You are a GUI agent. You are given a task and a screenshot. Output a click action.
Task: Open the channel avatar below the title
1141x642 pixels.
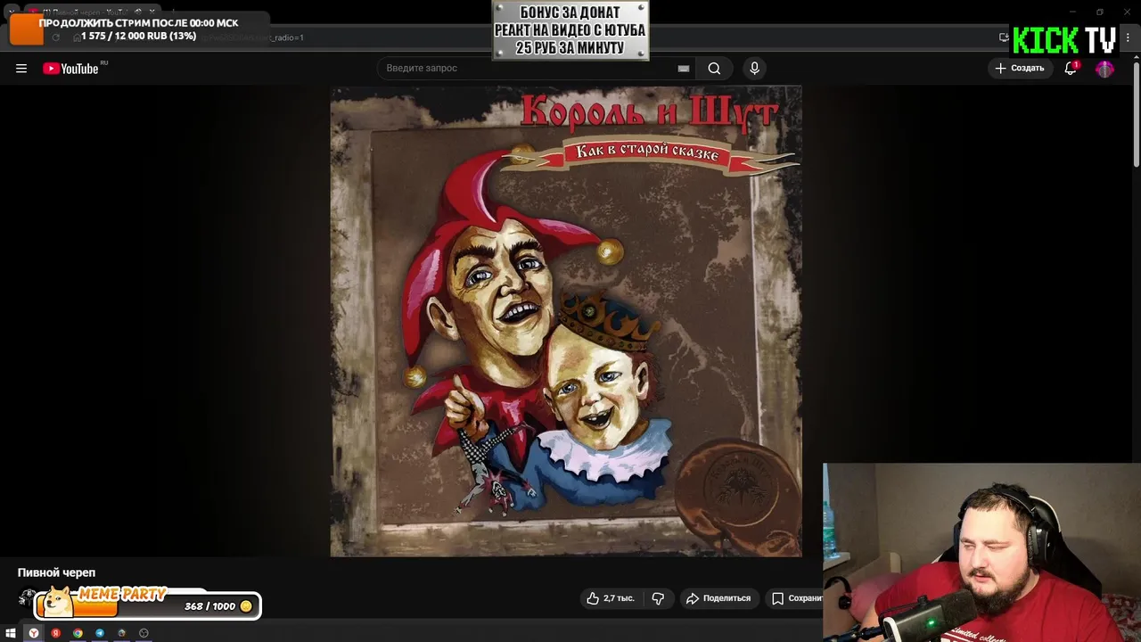[27, 598]
